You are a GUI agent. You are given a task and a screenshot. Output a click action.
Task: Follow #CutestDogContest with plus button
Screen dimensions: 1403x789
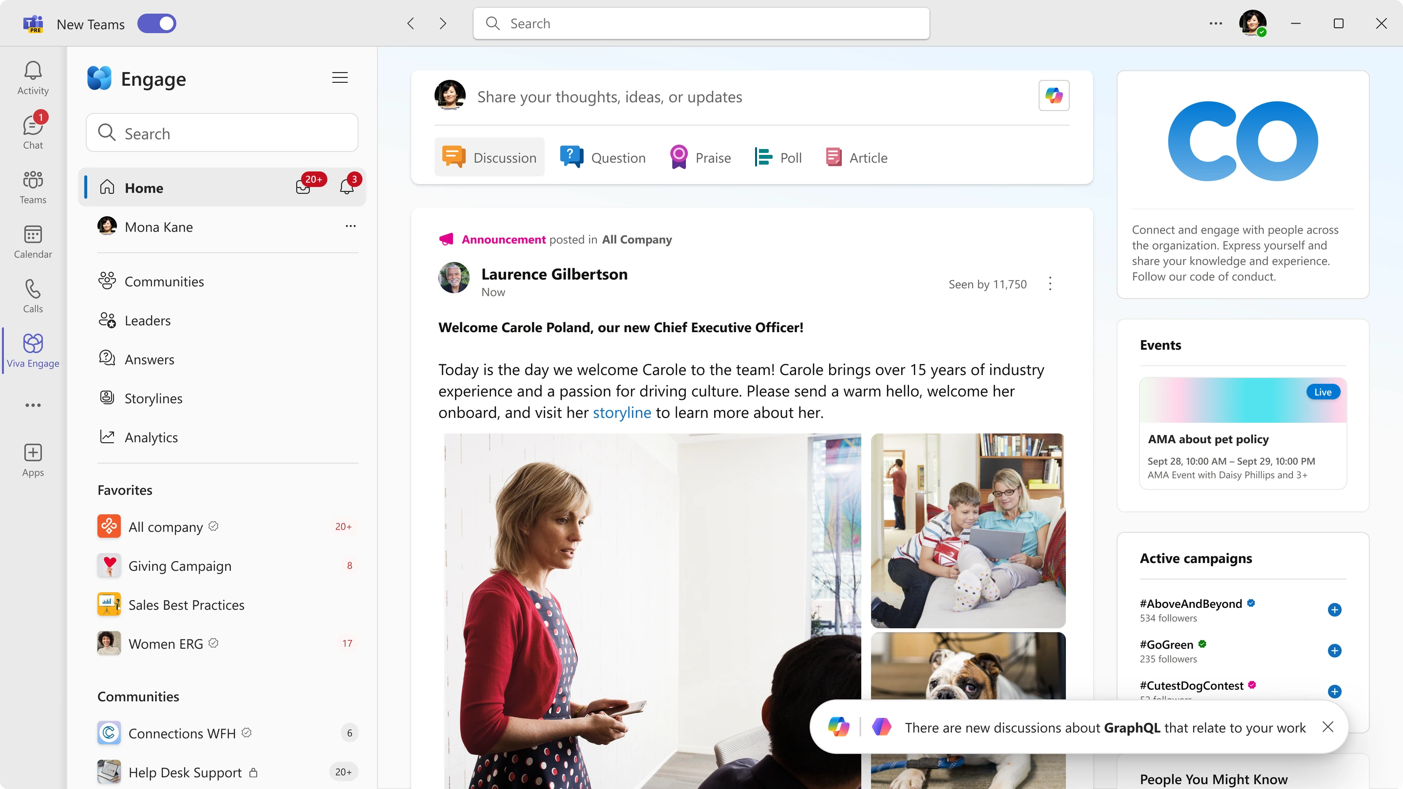coord(1334,691)
